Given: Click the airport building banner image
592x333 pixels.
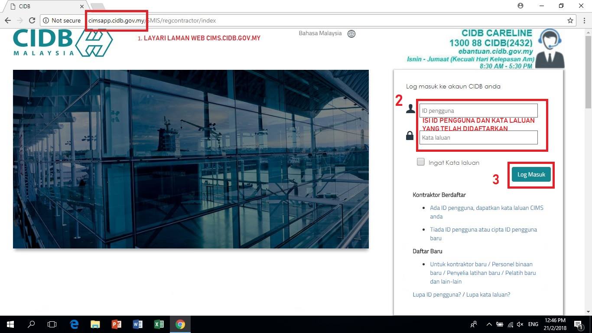Looking at the screenshot, I should tap(191, 159).
